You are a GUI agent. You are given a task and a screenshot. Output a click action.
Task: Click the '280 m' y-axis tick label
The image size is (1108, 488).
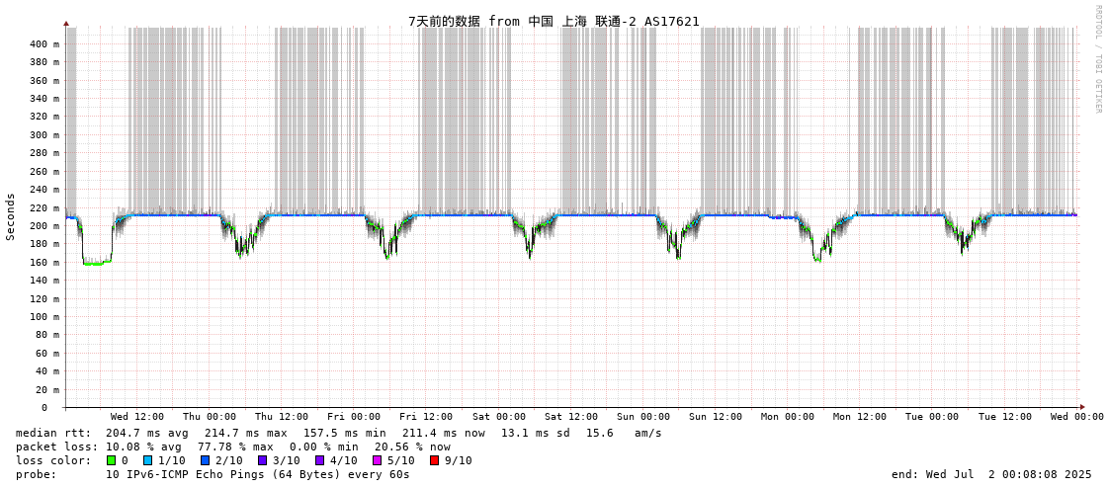pos(44,153)
